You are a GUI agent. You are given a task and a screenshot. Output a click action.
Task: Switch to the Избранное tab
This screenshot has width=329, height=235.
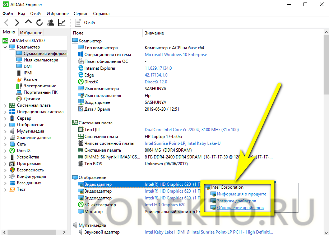31,32
